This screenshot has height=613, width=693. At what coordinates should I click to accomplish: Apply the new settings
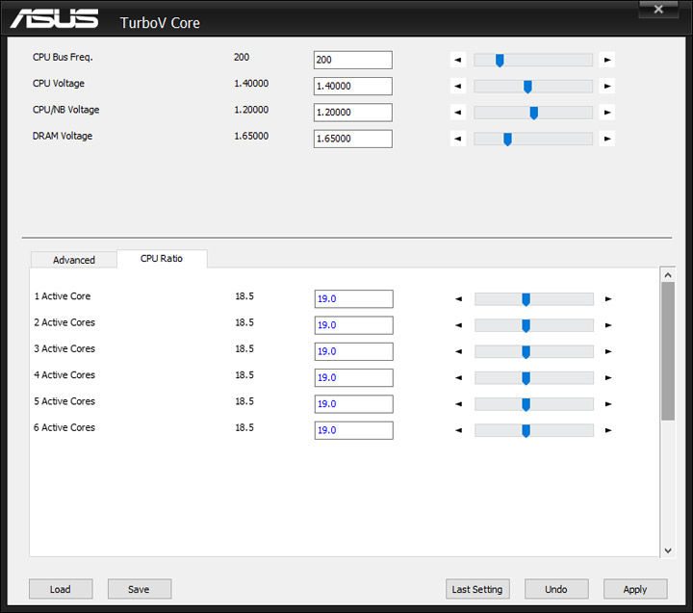pyautogui.click(x=635, y=589)
